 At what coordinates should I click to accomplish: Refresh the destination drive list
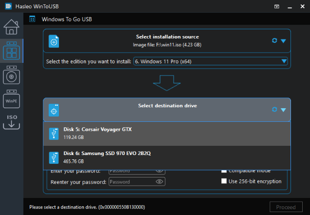pos(274,110)
